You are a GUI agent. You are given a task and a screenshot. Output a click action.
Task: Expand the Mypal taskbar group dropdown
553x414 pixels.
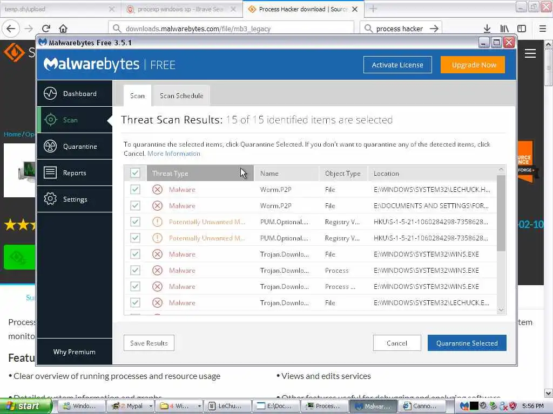click(151, 406)
